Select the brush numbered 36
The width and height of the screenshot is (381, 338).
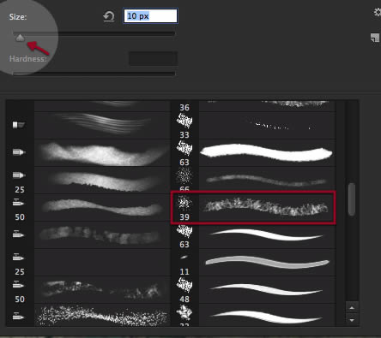[x=253, y=106]
